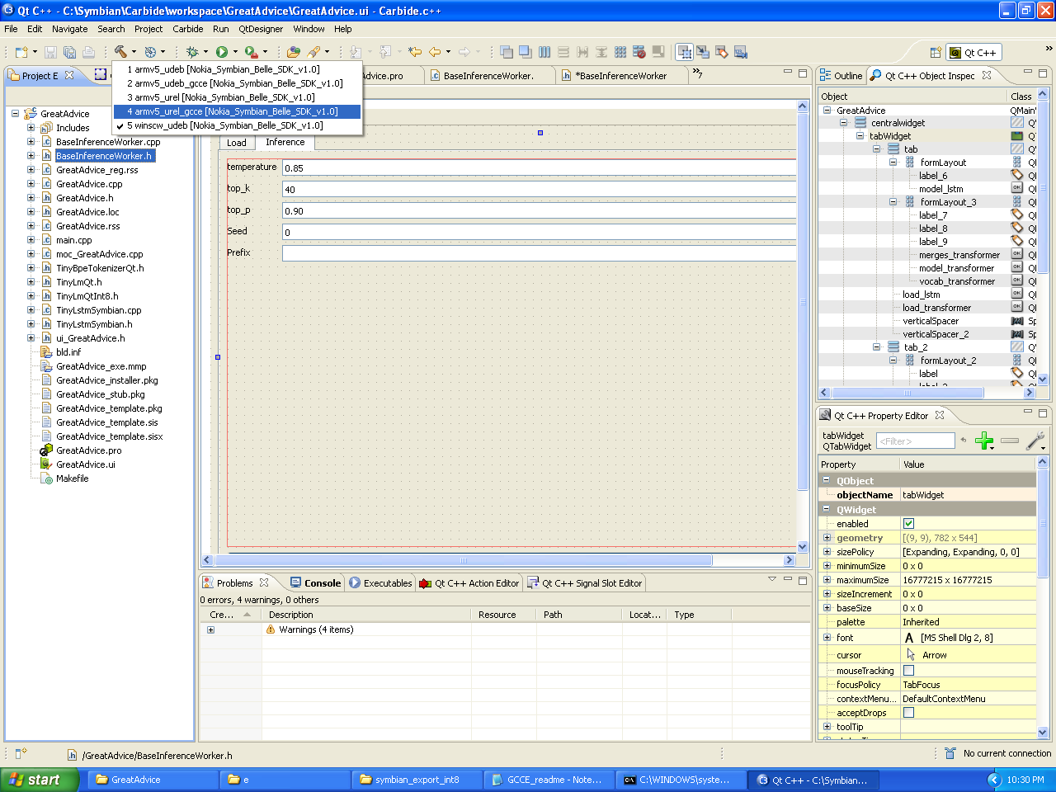This screenshot has height=792, width=1056.
Task: Switch to the Outline tab
Action: pyautogui.click(x=841, y=76)
